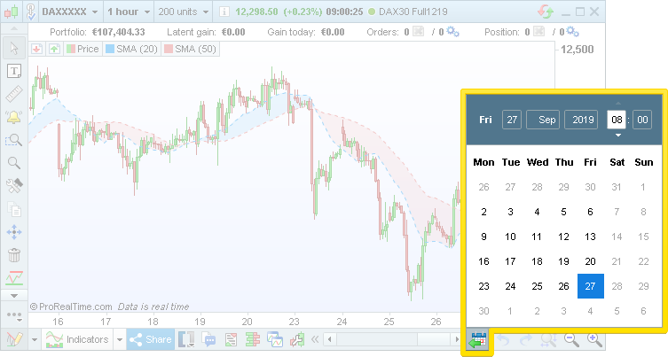
Task: Create an alert with the bell icon
Action: point(13,117)
